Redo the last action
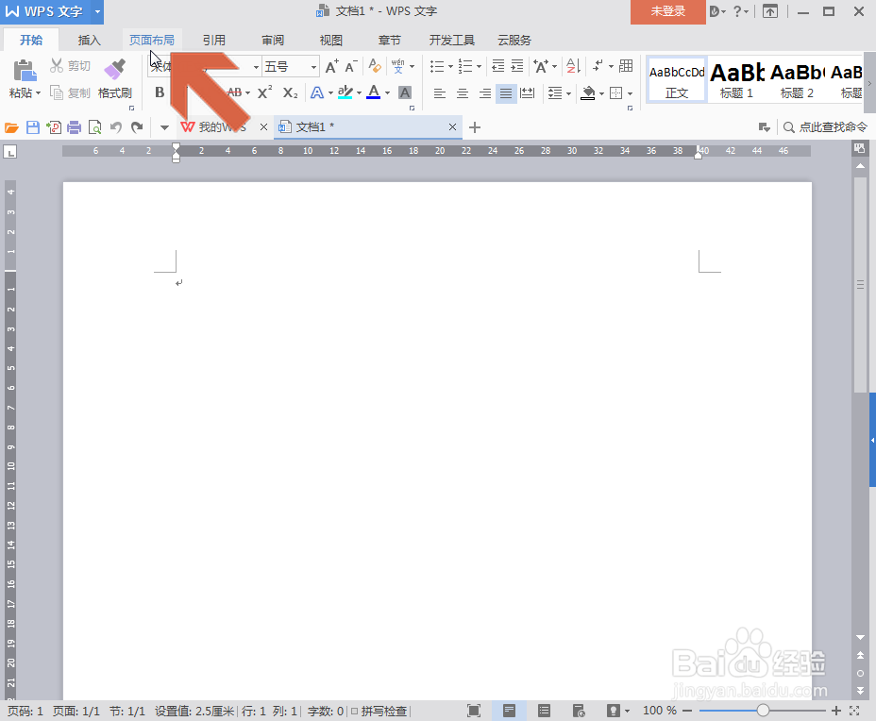Screen dimensions: 876x721 click(137, 128)
